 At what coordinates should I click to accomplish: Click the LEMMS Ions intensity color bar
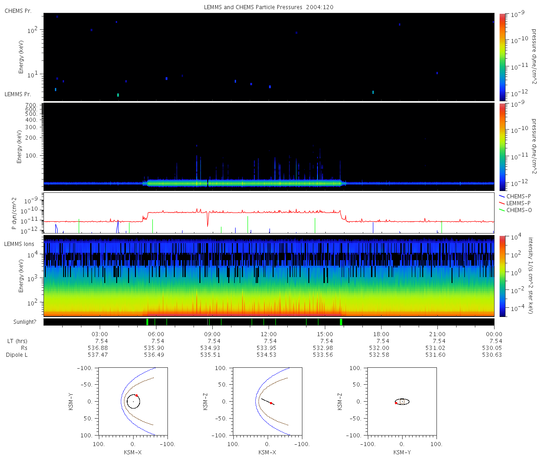(x=503, y=276)
